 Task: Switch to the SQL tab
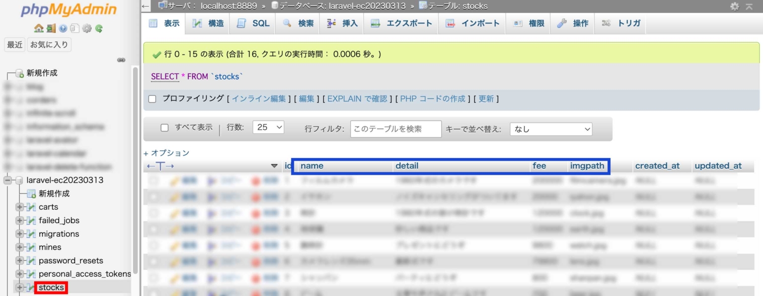pyautogui.click(x=253, y=23)
